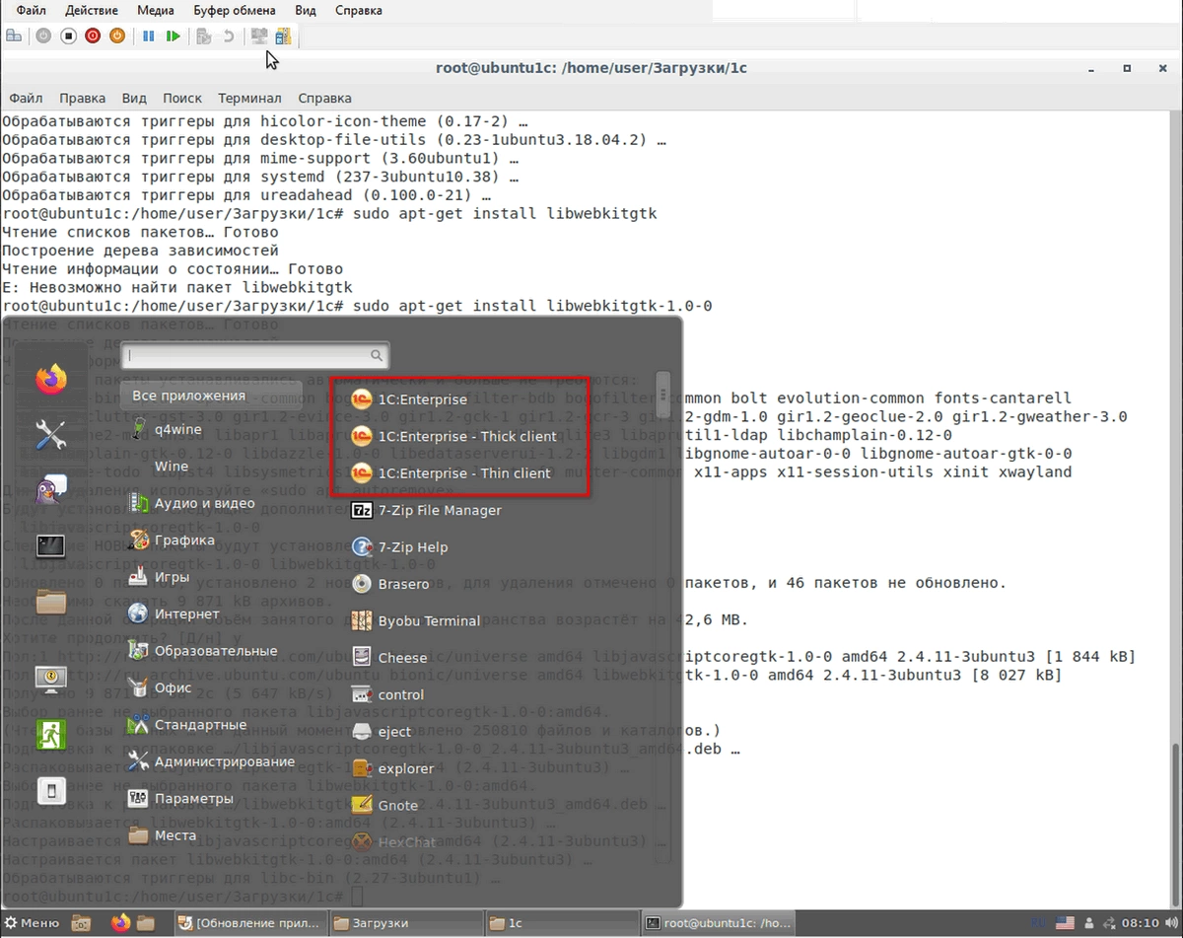Switch to Обновление прил... taskbar window
The image size is (1183, 938).
[250, 923]
